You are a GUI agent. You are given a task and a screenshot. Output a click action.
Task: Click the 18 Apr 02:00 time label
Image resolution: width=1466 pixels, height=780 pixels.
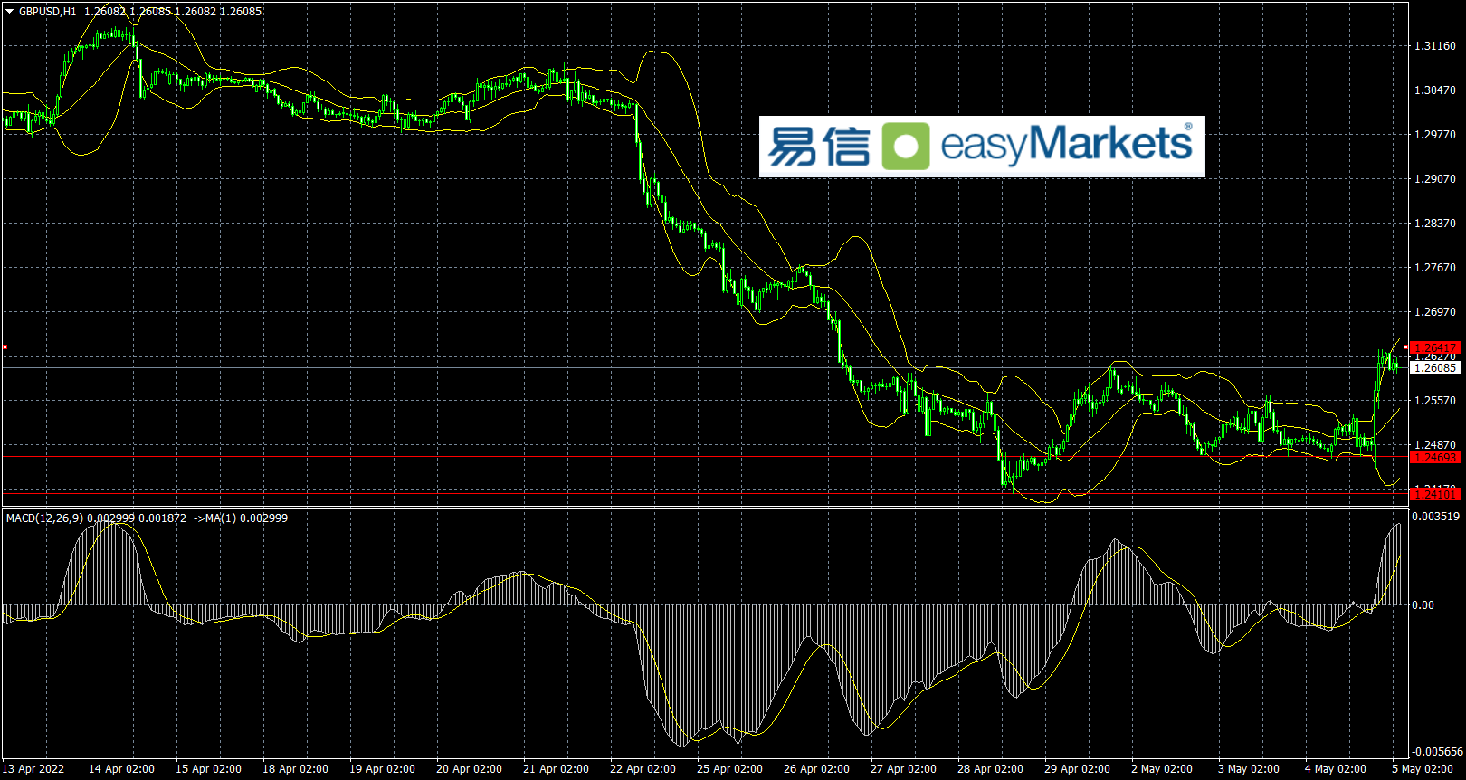pos(295,769)
